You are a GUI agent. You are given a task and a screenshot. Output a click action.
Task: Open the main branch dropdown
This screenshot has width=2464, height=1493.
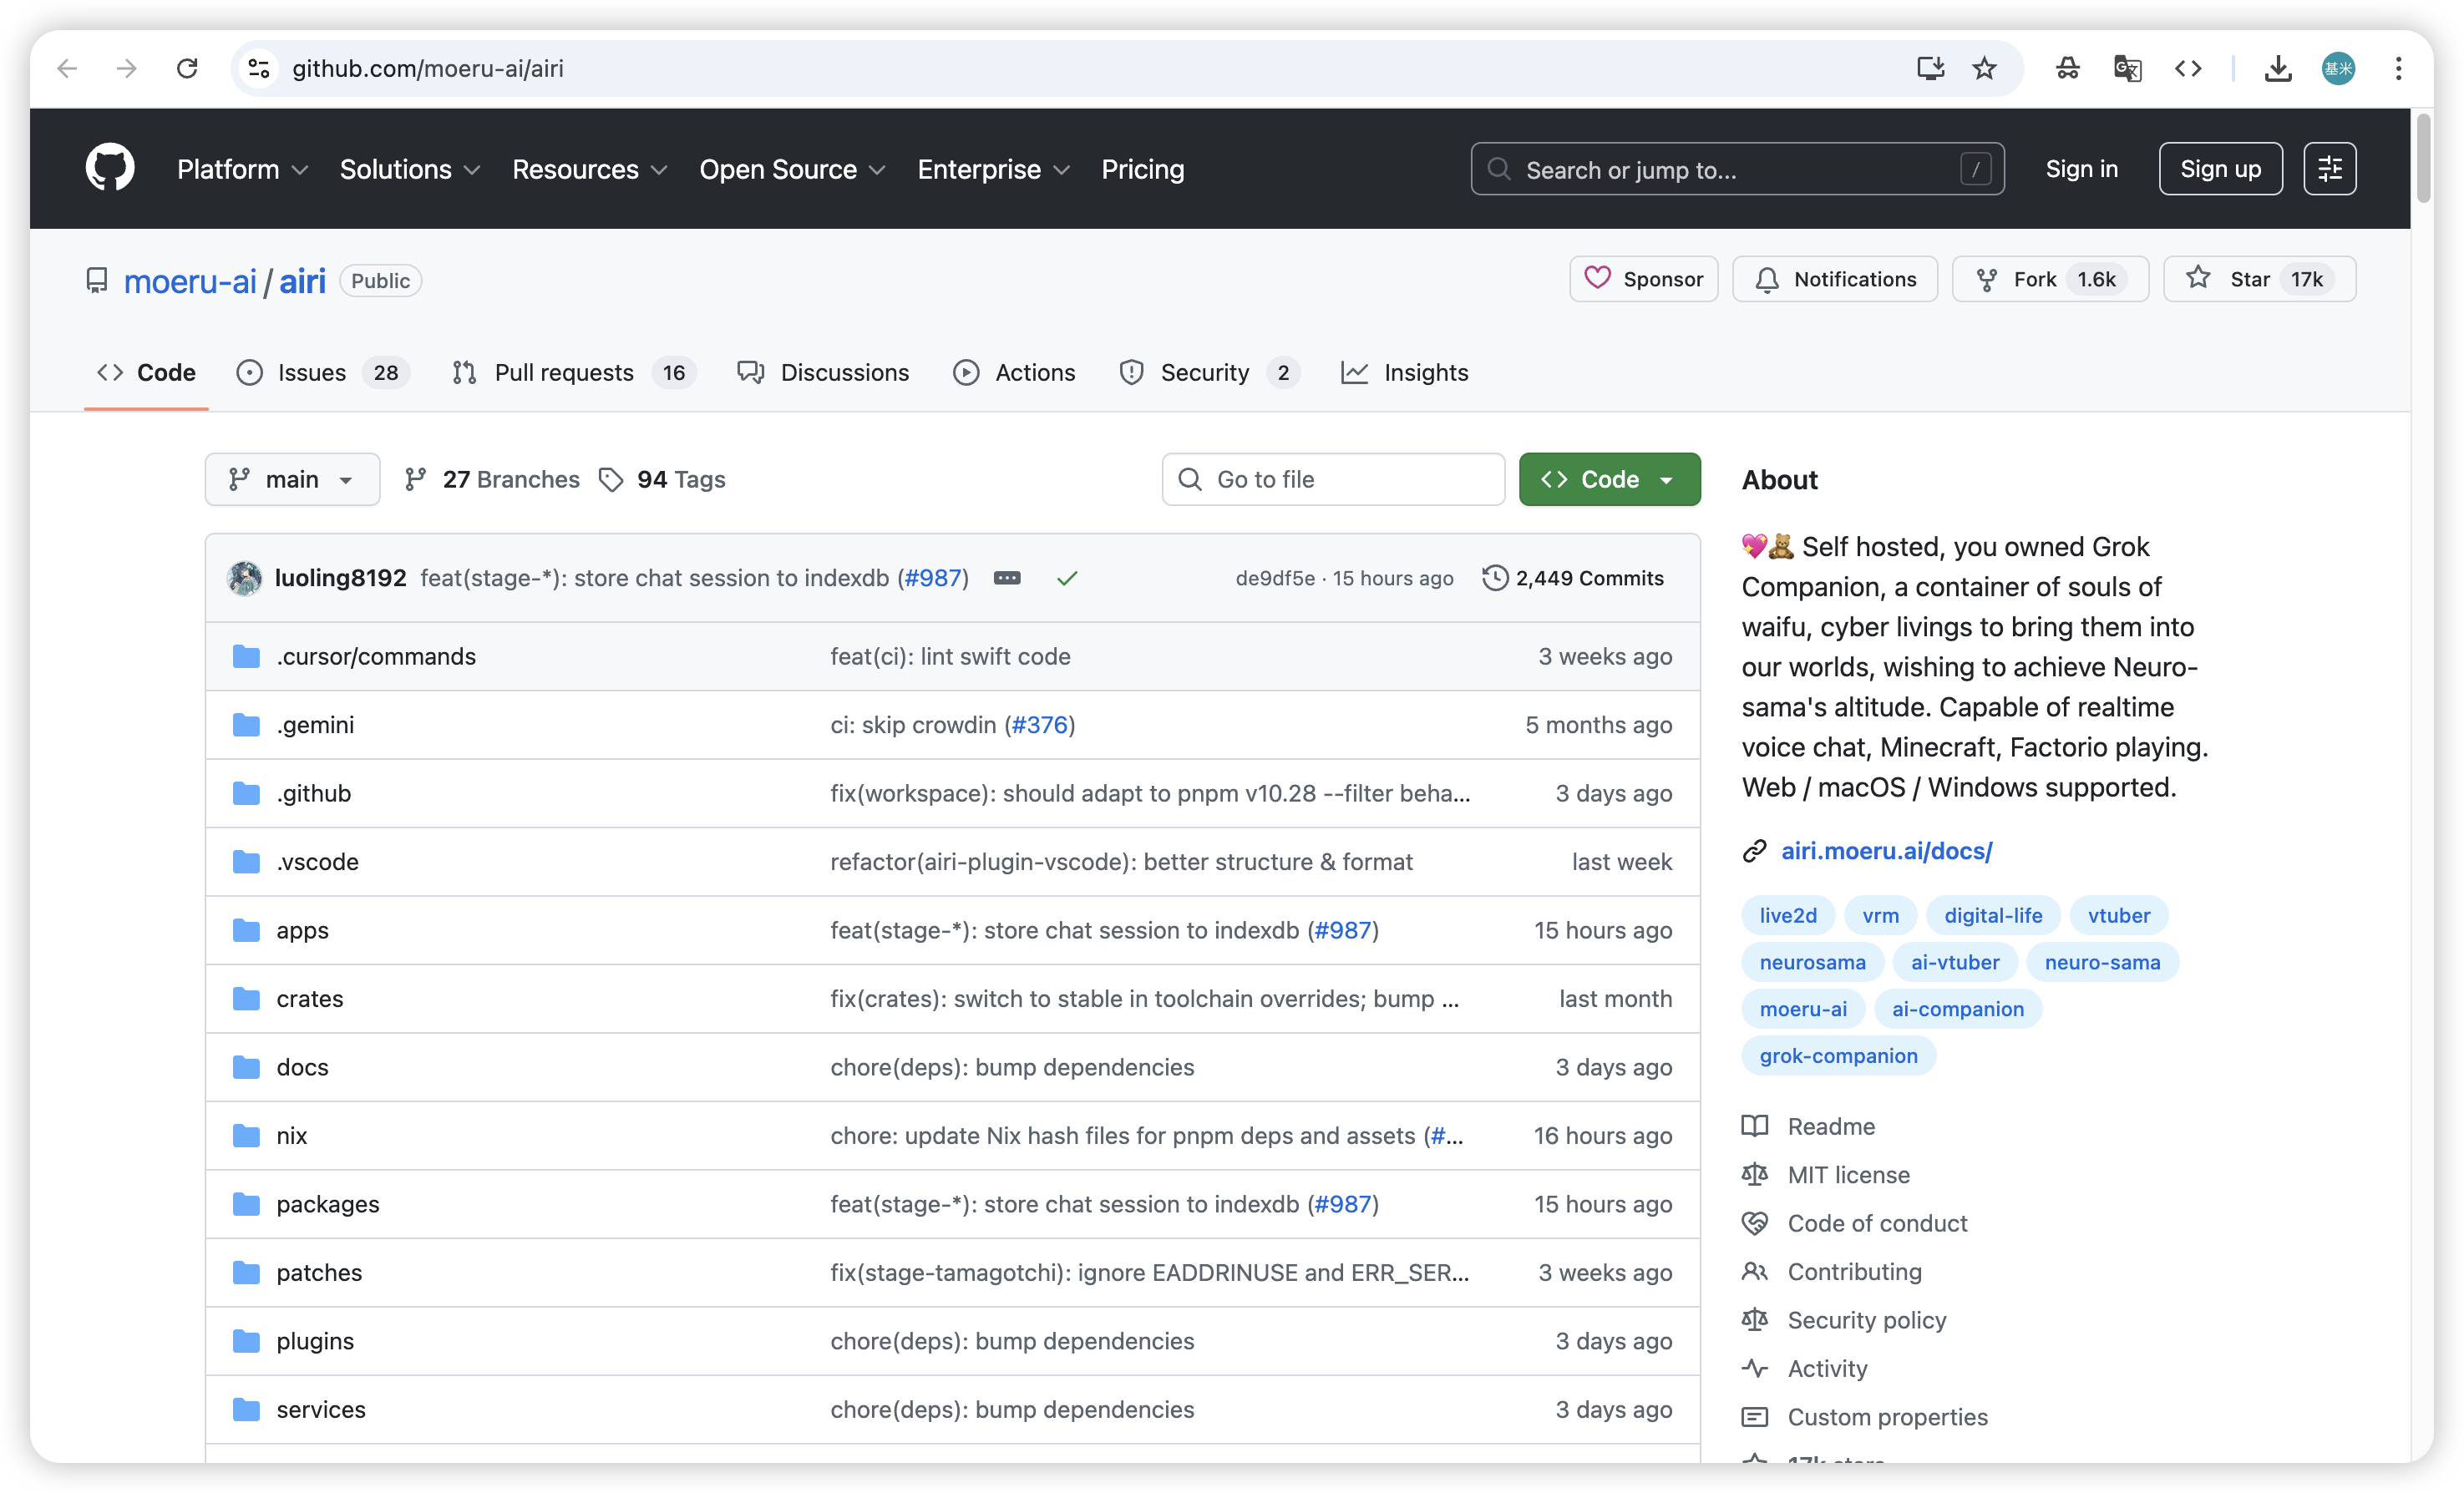pyautogui.click(x=292, y=480)
